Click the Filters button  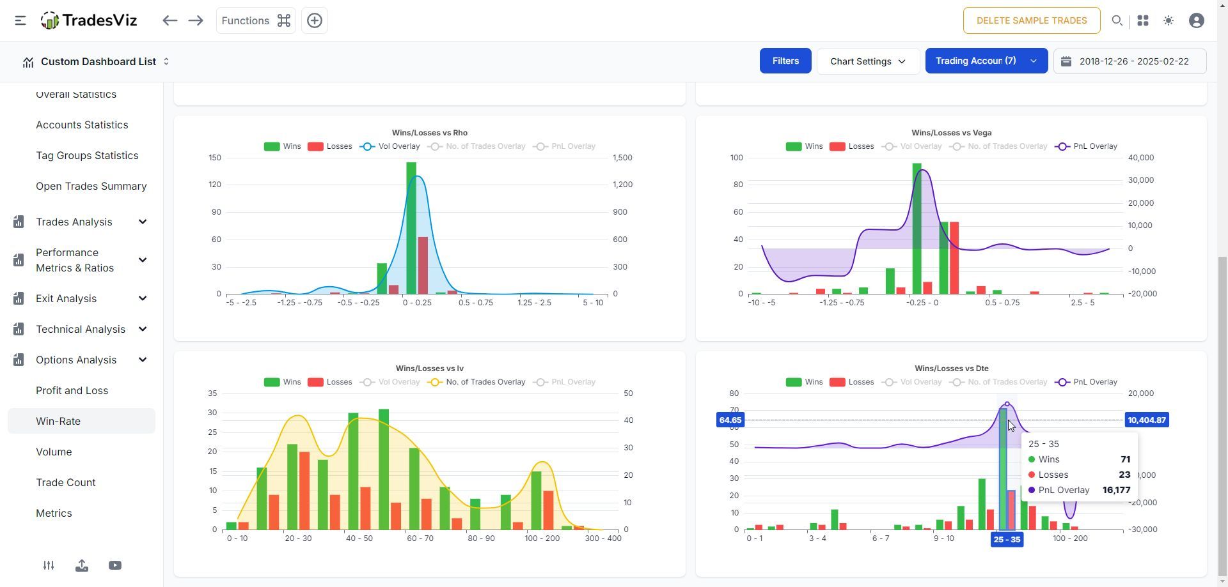(x=785, y=61)
